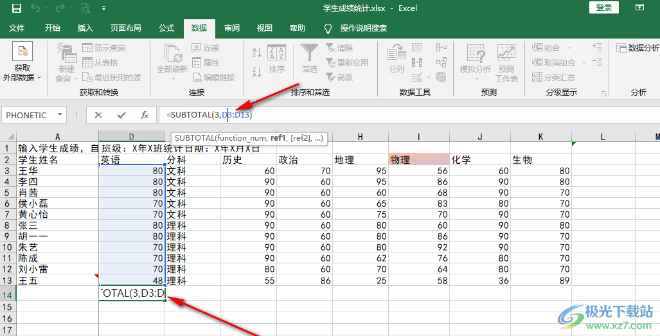
Task: Click the remove duplicates icon
Action: point(416,62)
